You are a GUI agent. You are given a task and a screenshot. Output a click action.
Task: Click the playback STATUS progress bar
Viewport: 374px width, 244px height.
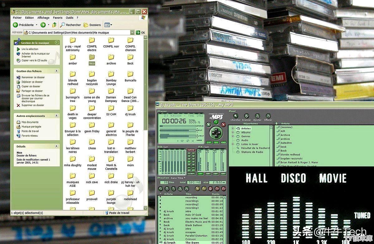tap(177, 126)
